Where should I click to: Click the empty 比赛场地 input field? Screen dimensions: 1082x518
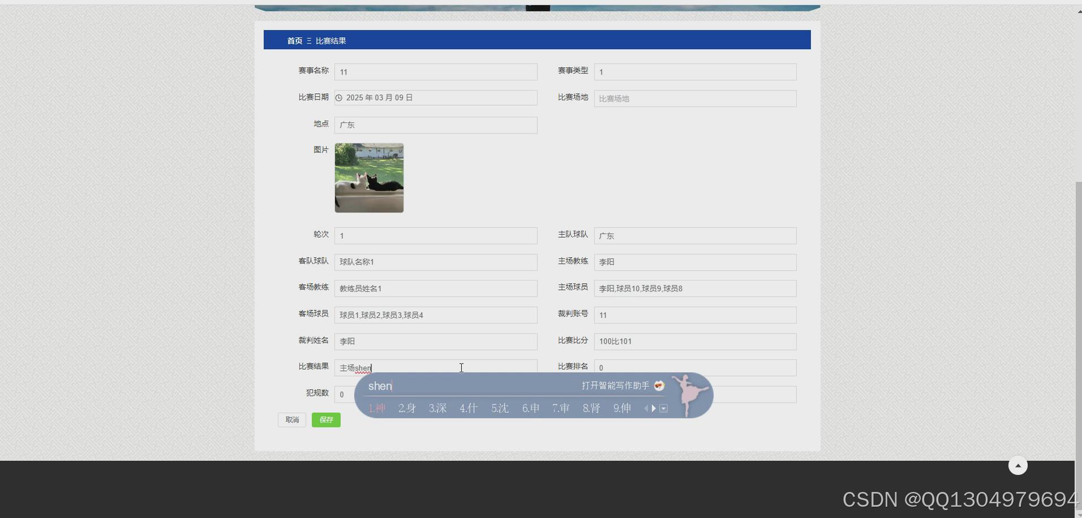pos(695,98)
